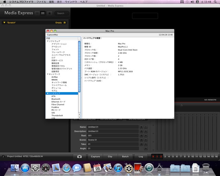
Task: Increment Take with its plus button
Action: [x=146, y=144]
